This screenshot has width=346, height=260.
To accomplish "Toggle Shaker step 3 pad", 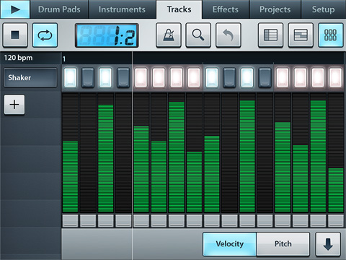I will 105,77.
